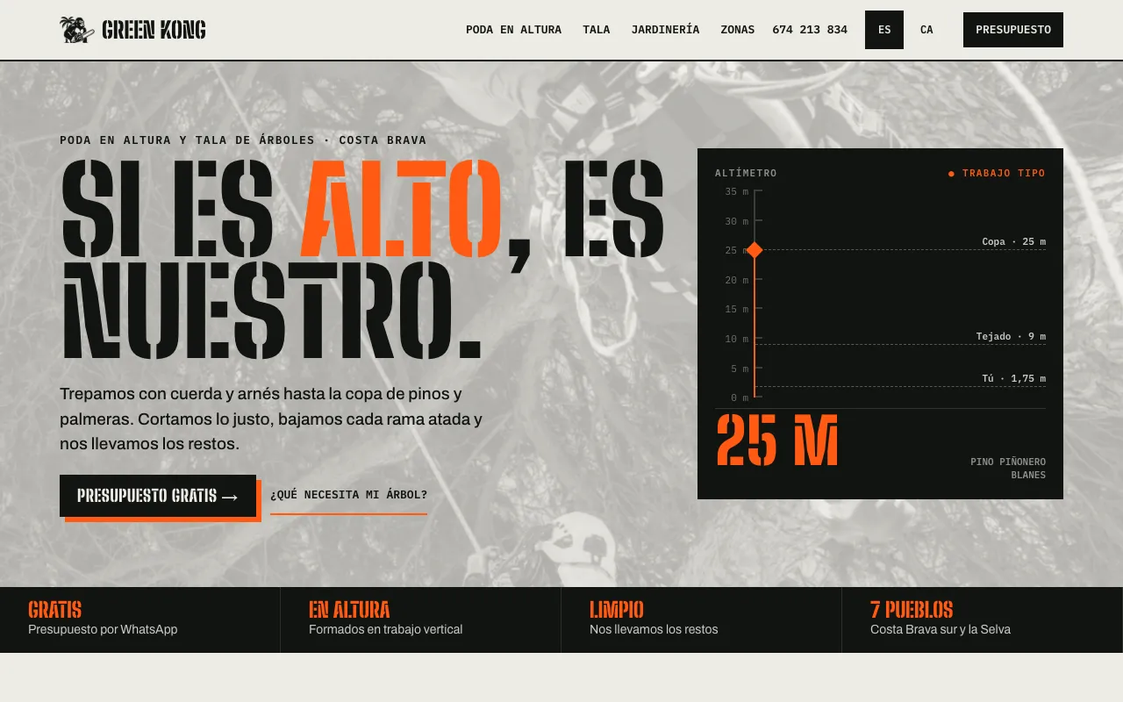Click the 'Copa · 25 m' label
The height and width of the screenshot is (702, 1123).
[x=1013, y=241]
